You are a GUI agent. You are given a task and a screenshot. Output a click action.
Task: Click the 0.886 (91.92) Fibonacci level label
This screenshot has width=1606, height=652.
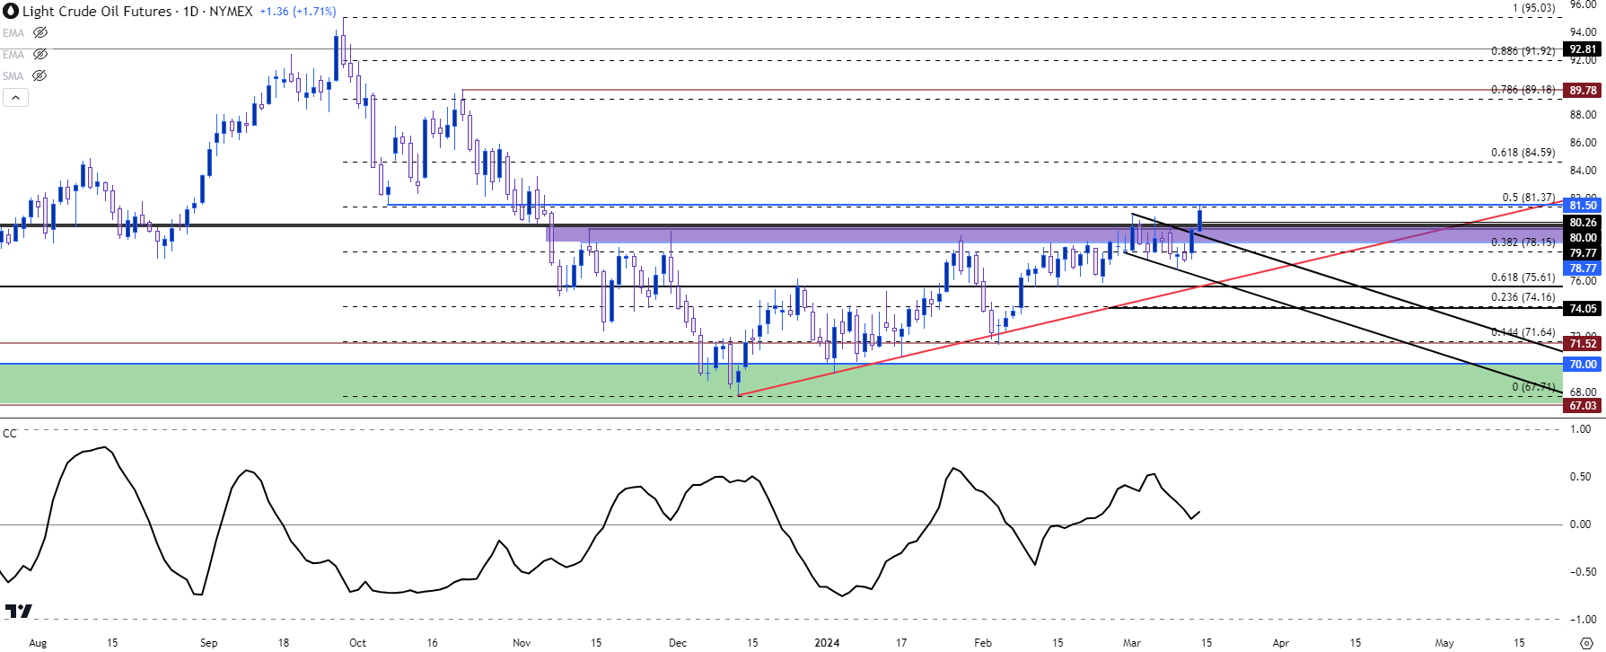[1523, 51]
